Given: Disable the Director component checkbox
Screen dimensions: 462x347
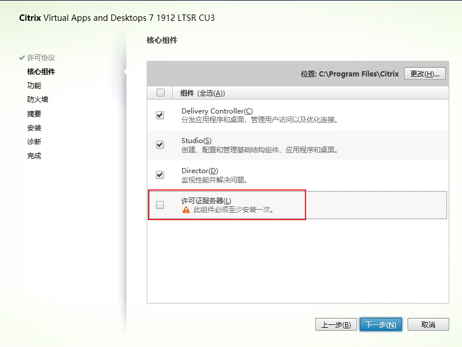Looking at the screenshot, I should (160, 175).
